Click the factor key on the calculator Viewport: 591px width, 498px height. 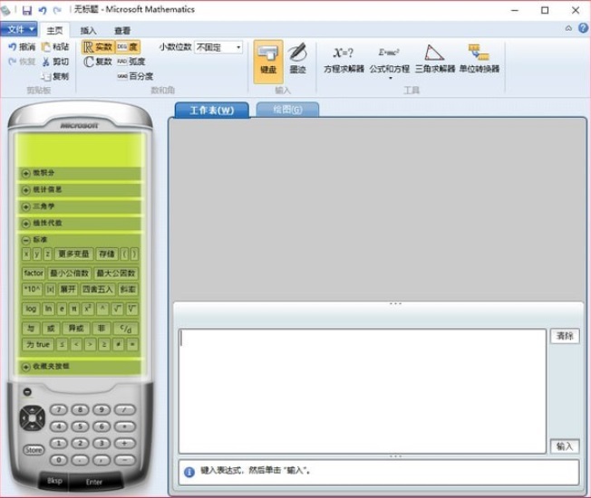[34, 273]
